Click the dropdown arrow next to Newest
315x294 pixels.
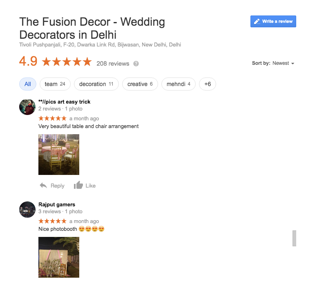coord(293,64)
